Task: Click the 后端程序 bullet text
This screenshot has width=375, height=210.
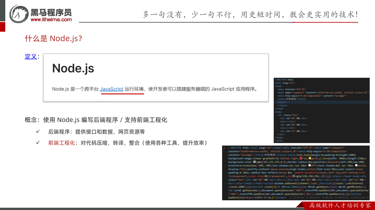Action: 97,132
